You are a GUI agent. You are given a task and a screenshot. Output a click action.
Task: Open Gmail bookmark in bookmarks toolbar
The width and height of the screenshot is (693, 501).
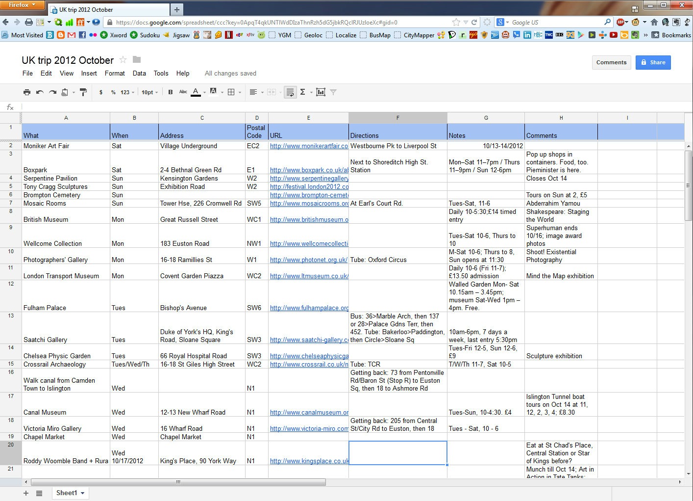click(72, 35)
